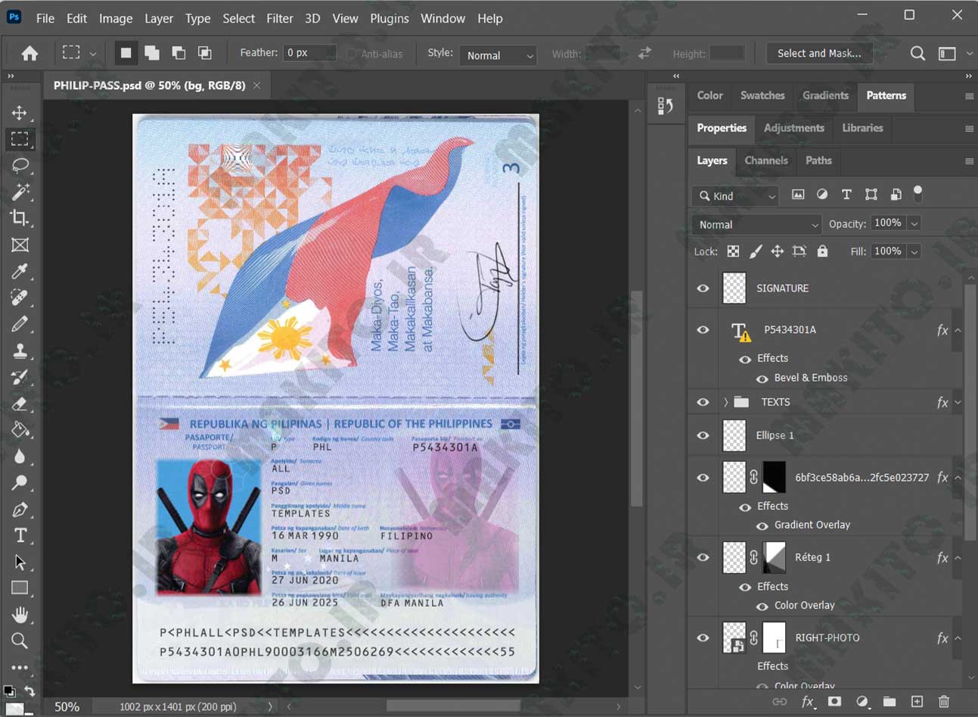978x717 pixels.
Task: Open the Opacity slider arrow
Action: pyautogui.click(x=914, y=223)
